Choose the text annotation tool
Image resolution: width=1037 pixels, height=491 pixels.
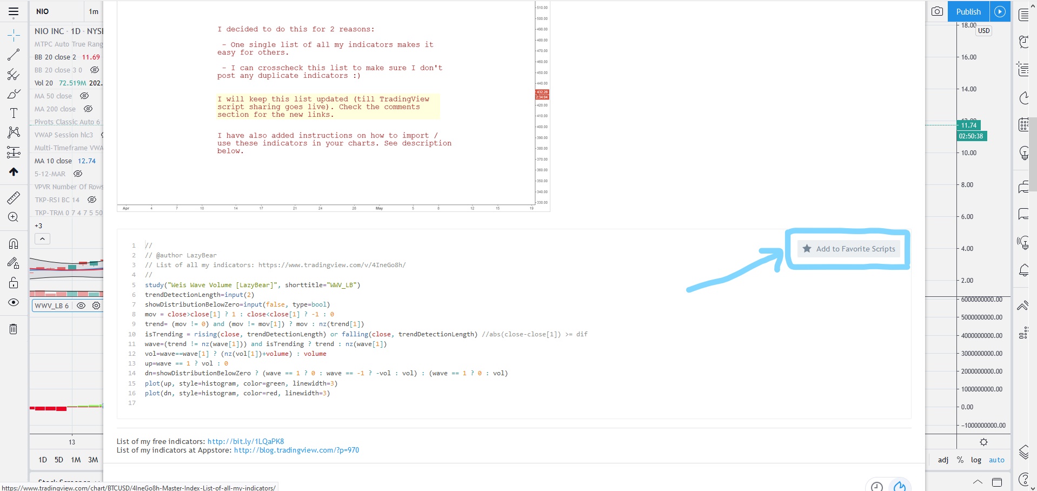pyautogui.click(x=14, y=113)
